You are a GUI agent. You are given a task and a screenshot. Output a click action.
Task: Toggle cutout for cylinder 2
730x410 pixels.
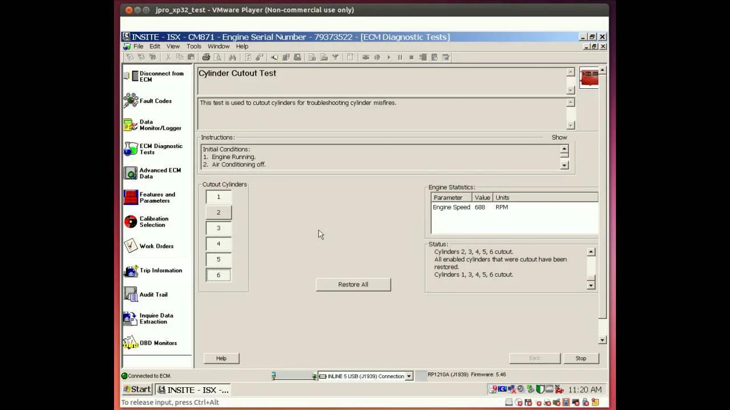pos(218,212)
